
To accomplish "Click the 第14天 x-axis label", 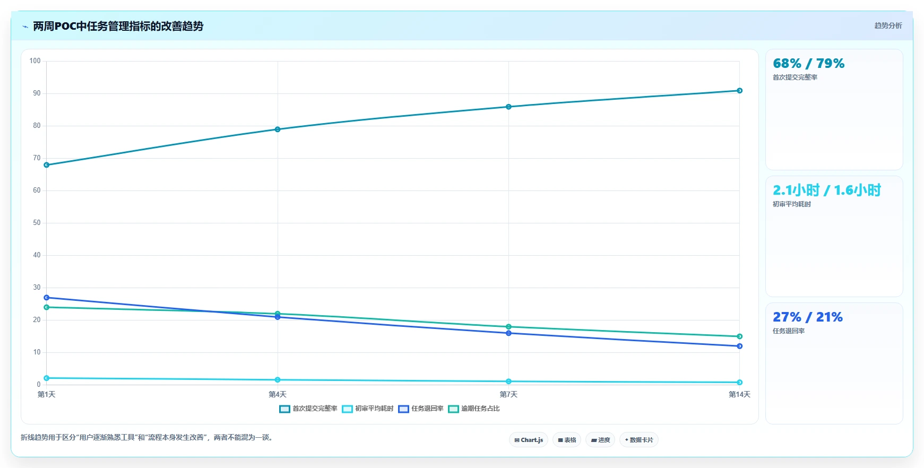I will pyautogui.click(x=739, y=394).
